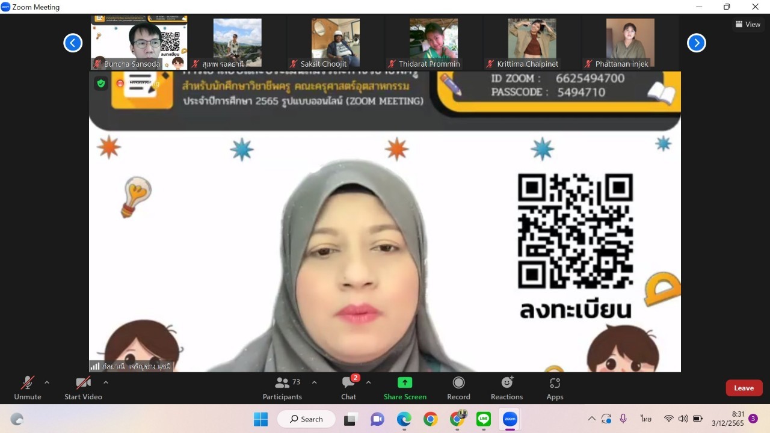
Task: Select Phattanan injek's video thumbnail
Action: coord(630,42)
